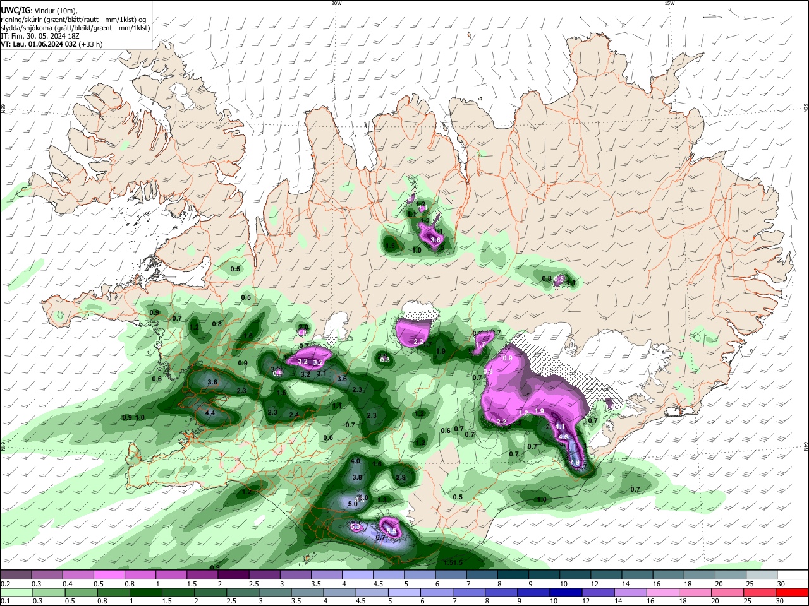The image size is (809, 606).
Task: Click the '2.9' precipitation value on the map
Action: click(x=401, y=478)
